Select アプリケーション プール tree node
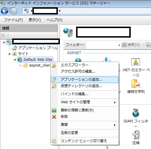 [x=38, y=48]
